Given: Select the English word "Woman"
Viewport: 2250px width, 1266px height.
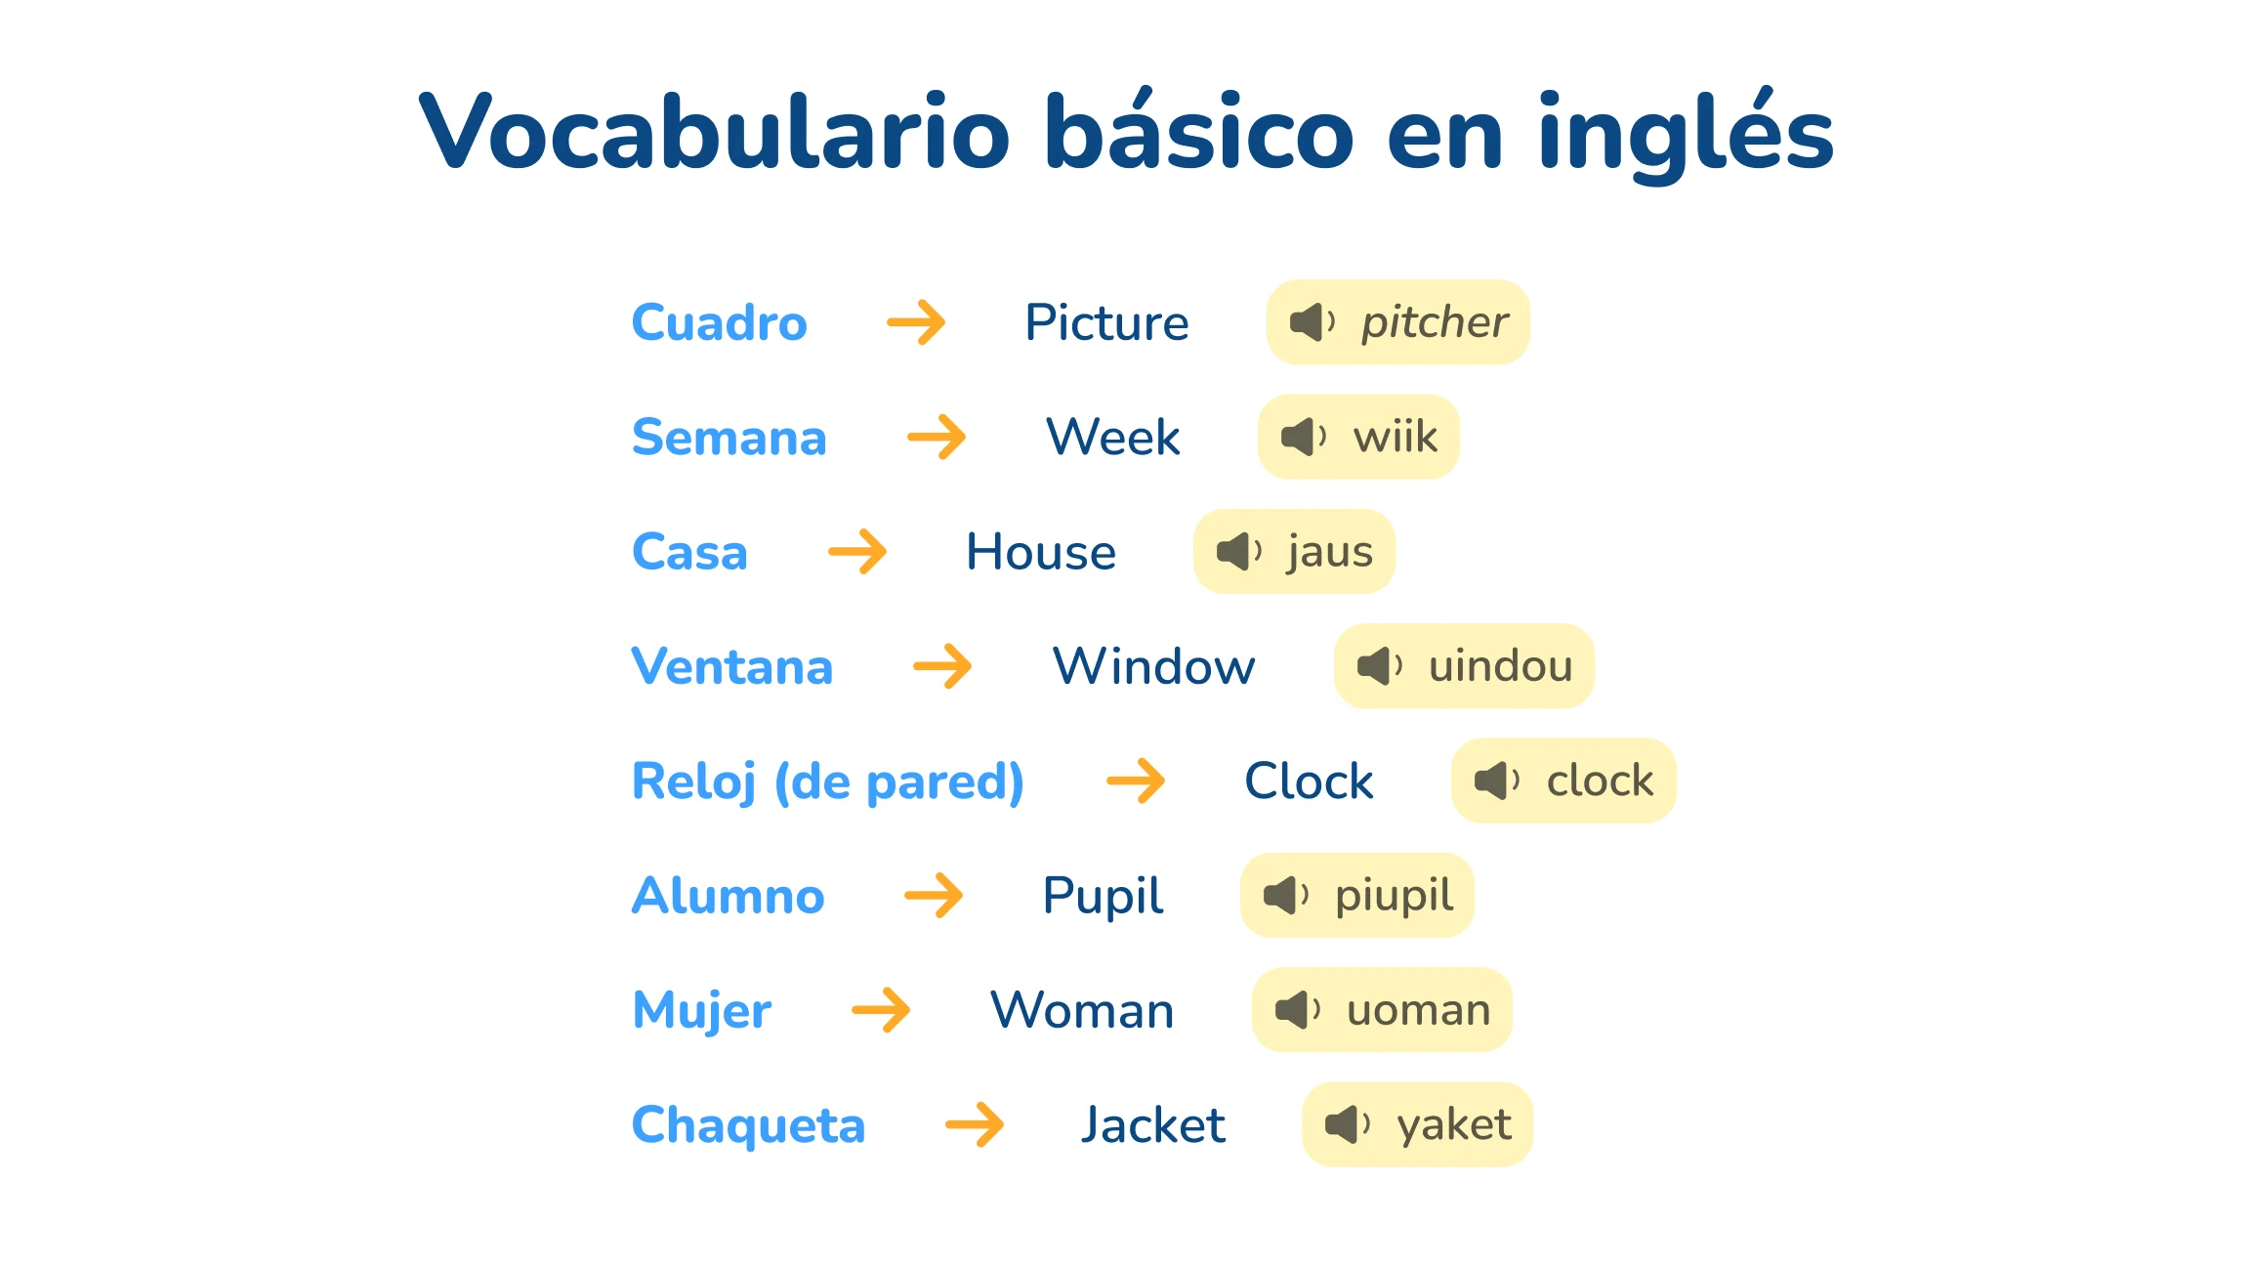Looking at the screenshot, I should [1082, 1010].
